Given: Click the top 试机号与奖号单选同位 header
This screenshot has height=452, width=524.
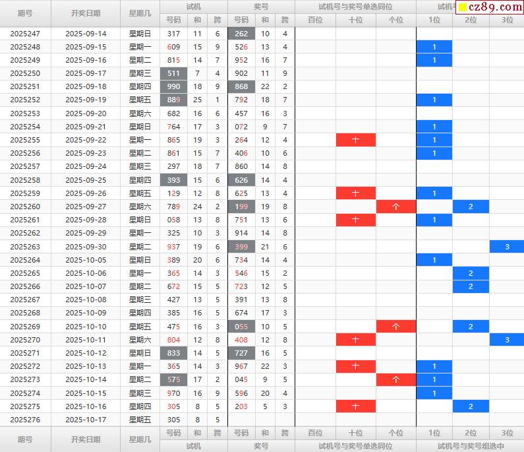Looking at the screenshot, I should [x=355, y=7].
